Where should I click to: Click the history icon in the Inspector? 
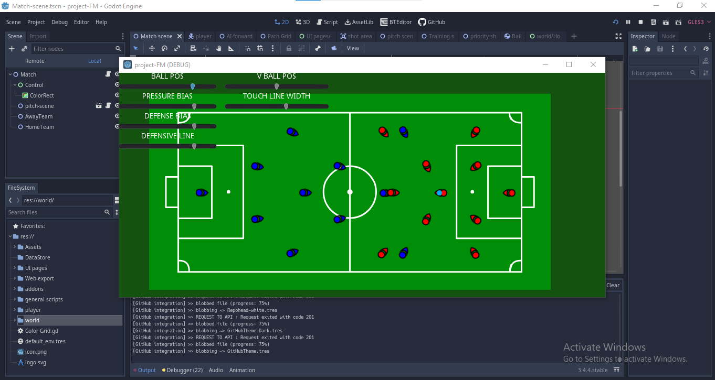[706, 48]
